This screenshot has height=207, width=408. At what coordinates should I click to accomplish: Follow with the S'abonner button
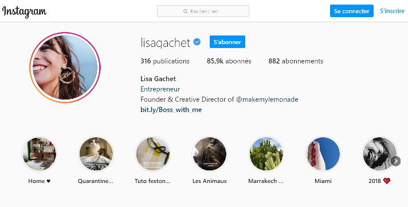click(x=227, y=42)
